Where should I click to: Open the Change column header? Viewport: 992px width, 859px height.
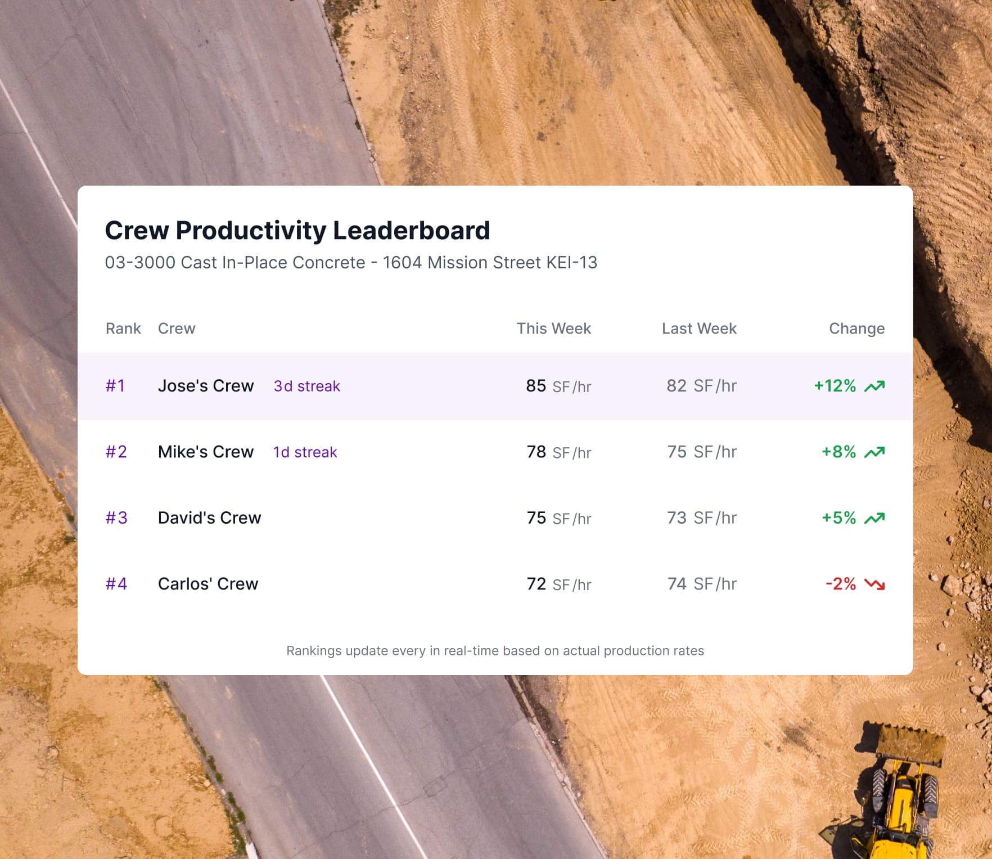point(856,329)
